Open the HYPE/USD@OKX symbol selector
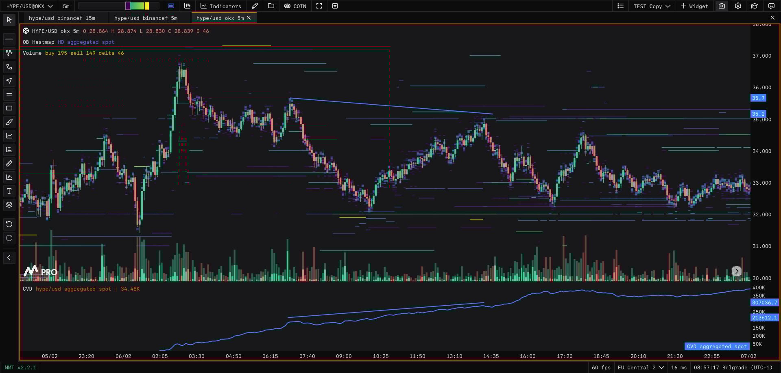This screenshot has height=373, width=781. coord(30,6)
